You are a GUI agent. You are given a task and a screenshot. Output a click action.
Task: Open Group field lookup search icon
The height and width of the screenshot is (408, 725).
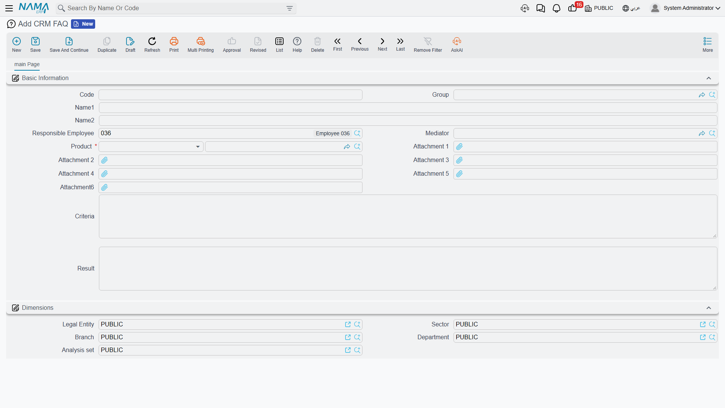tap(712, 95)
